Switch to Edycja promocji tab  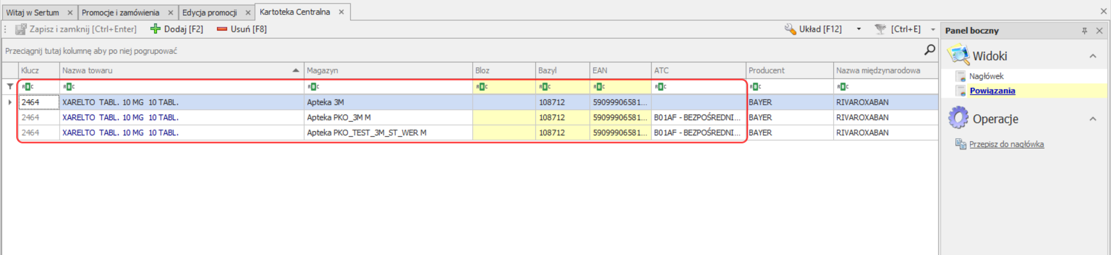tap(209, 12)
